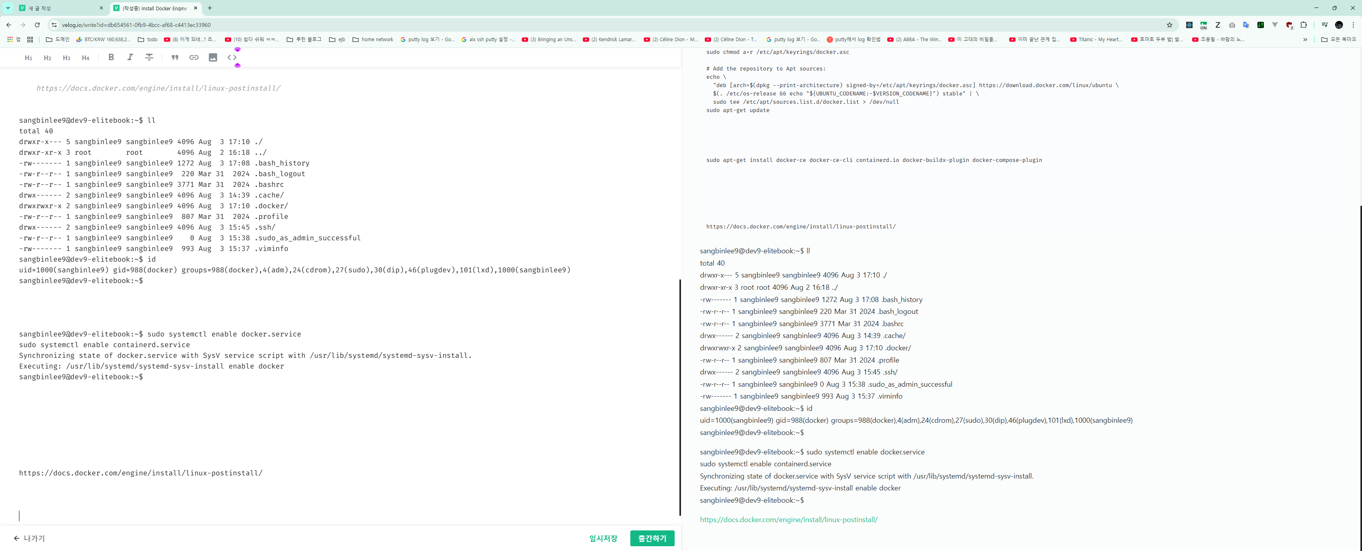The image size is (1362, 551).
Task: Insert a blockquote using the quote icon
Action: tap(175, 57)
